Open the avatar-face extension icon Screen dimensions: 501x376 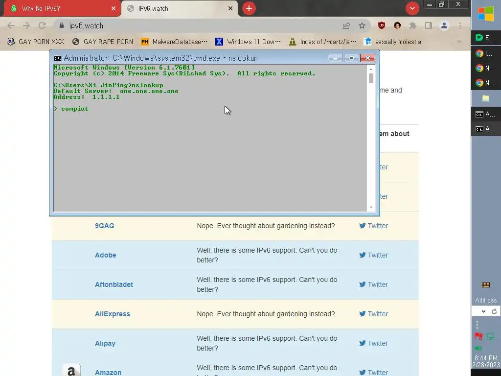(397, 25)
